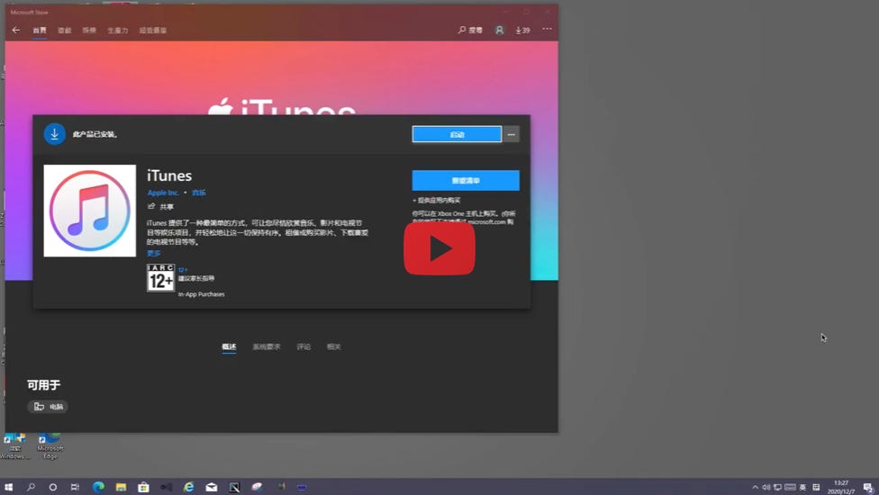Open the 音乐 category link
Image resolution: width=879 pixels, height=495 pixels.
coord(199,193)
